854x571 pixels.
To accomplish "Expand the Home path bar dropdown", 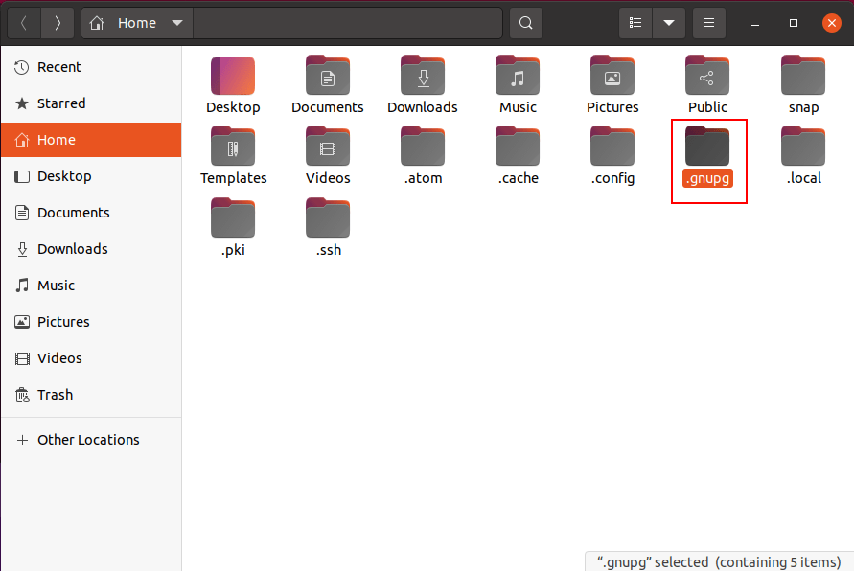I will (176, 23).
